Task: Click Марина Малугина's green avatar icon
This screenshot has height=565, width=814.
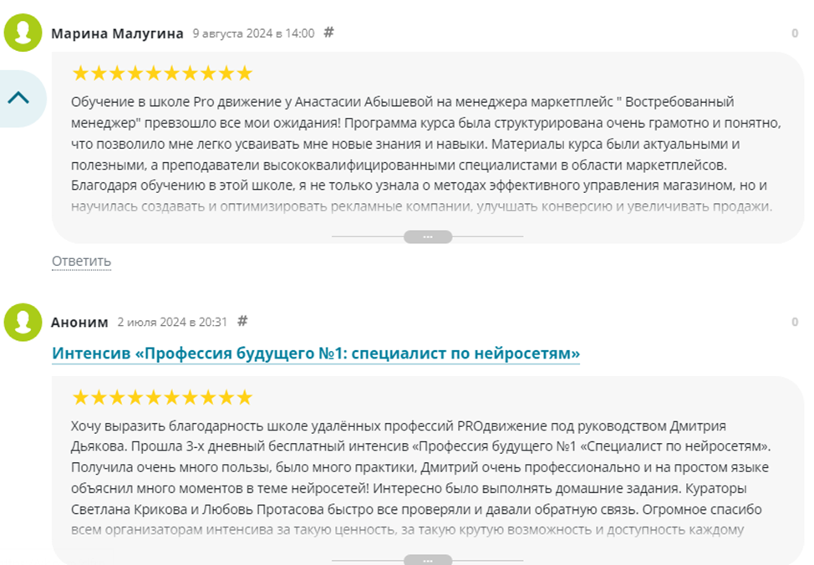Action: coord(23,33)
